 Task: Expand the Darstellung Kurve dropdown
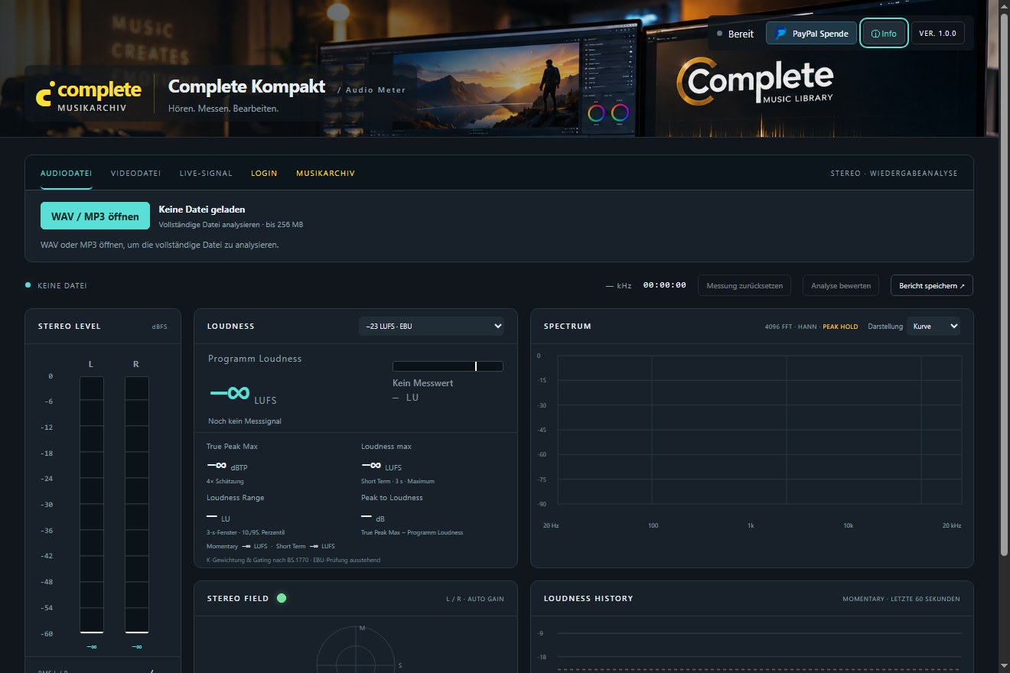pos(933,326)
